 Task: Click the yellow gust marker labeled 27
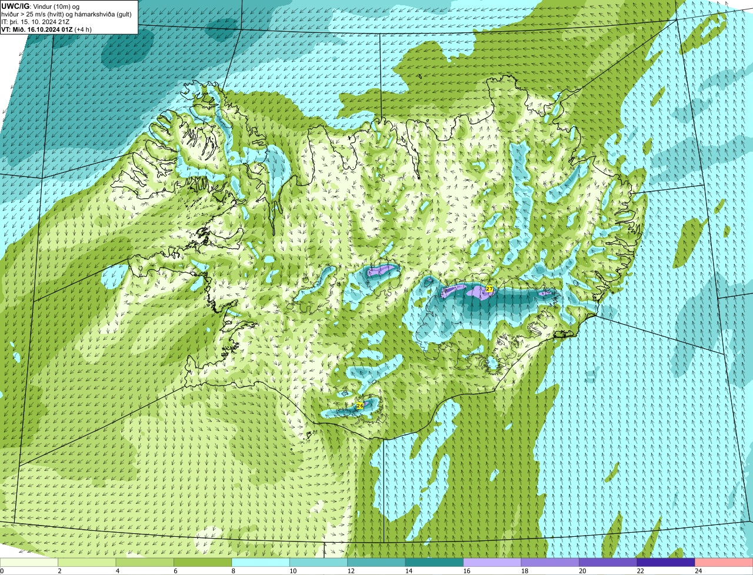click(489, 289)
